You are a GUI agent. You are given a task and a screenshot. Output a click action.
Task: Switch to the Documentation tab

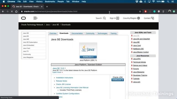pyautogui.click(x=77, y=34)
